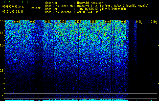This screenshot has height=101, width=159.
Task: Click the 0409 time marker
Action: pos(139,22)
